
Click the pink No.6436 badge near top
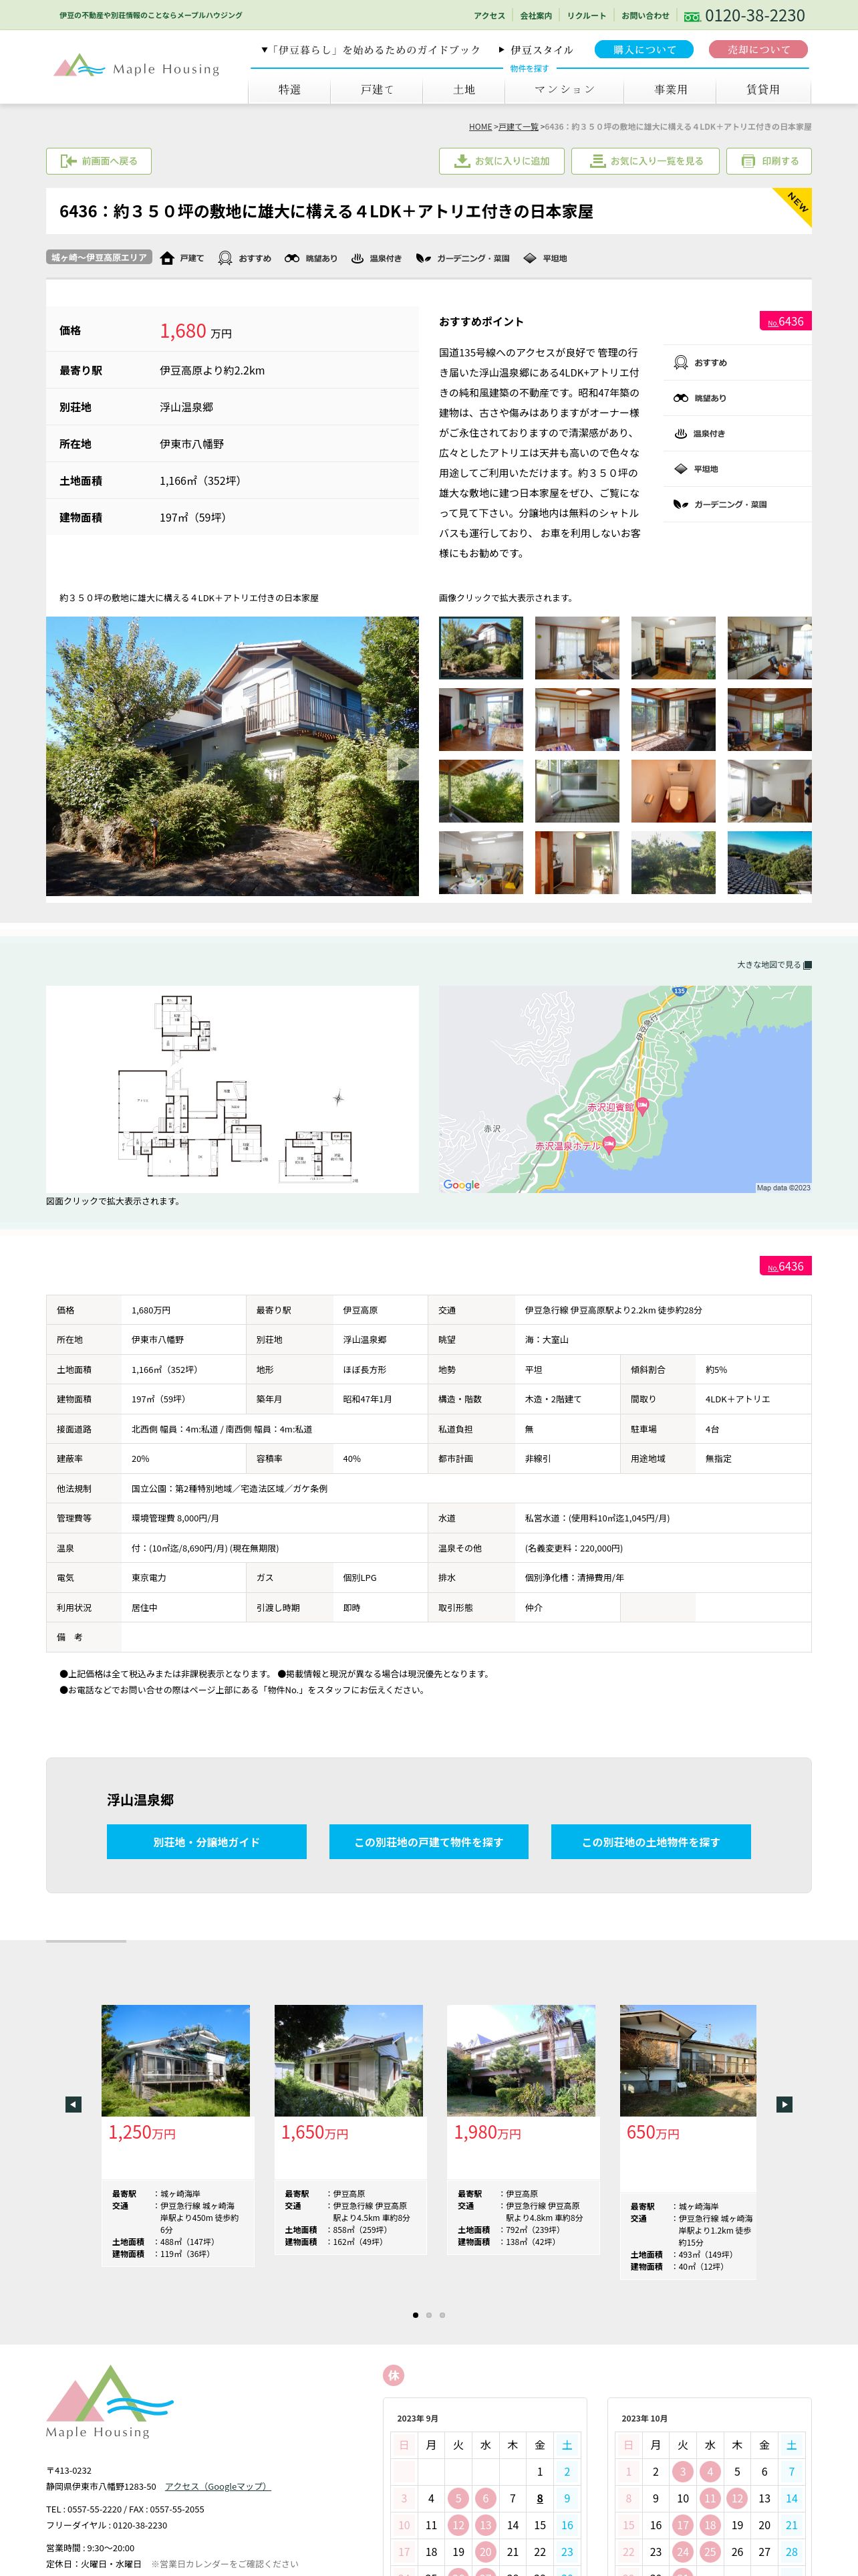click(x=785, y=321)
